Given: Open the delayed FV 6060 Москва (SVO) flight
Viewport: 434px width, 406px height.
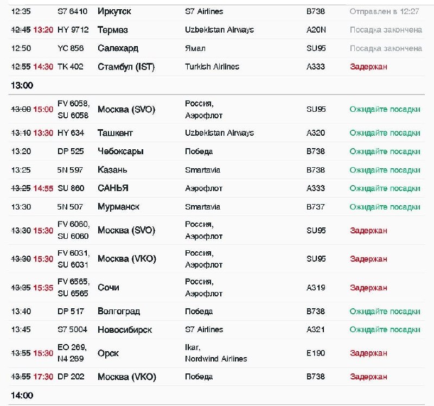Looking at the screenshot, I should coord(216,230).
